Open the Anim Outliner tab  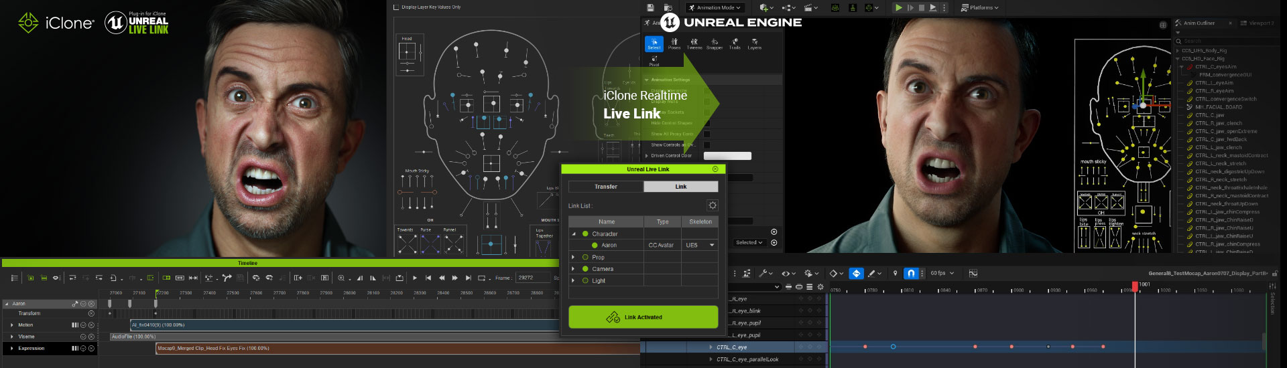point(1199,23)
